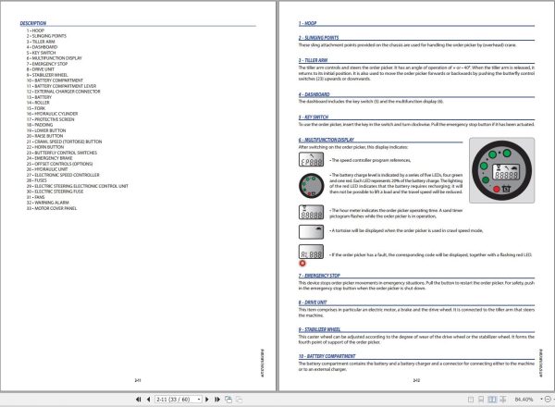The width and height of the screenshot is (555, 407).
Task: Select two-page facing layout icon
Action: [x=492, y=400]
